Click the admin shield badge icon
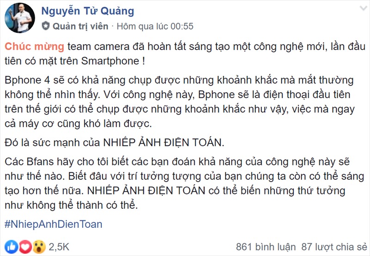This screenshot has height=256, width=370. pos(45,26)
